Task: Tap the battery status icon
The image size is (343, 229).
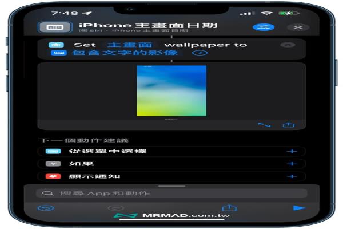Action: pos(288,13)
